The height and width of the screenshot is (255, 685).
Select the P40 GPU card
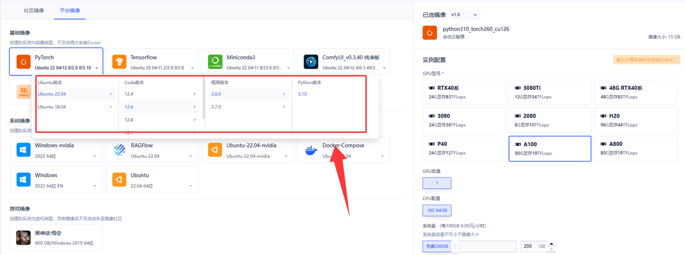click(463, 148)
